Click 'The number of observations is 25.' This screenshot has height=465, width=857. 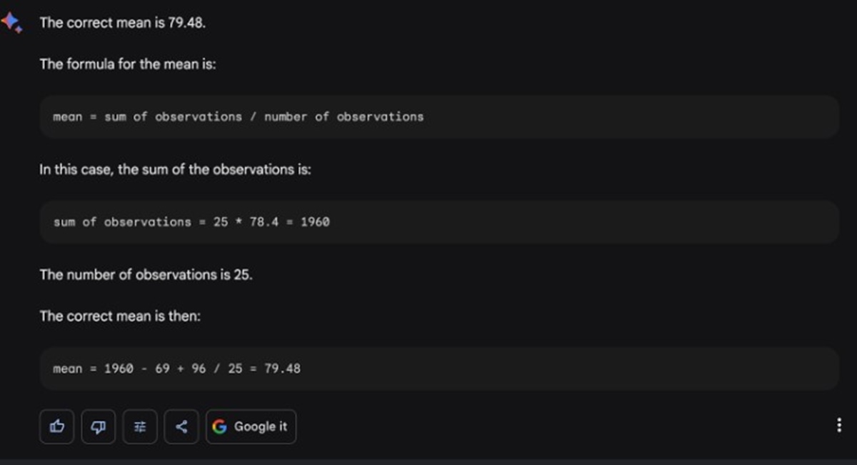click(146, 274)
